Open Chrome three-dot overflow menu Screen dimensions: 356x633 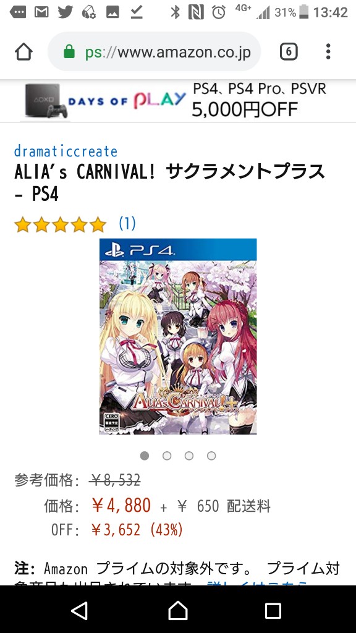(328, 52)
